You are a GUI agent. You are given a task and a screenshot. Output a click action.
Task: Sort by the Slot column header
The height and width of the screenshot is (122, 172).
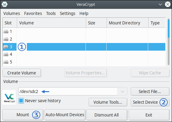(x=10, y=23)
